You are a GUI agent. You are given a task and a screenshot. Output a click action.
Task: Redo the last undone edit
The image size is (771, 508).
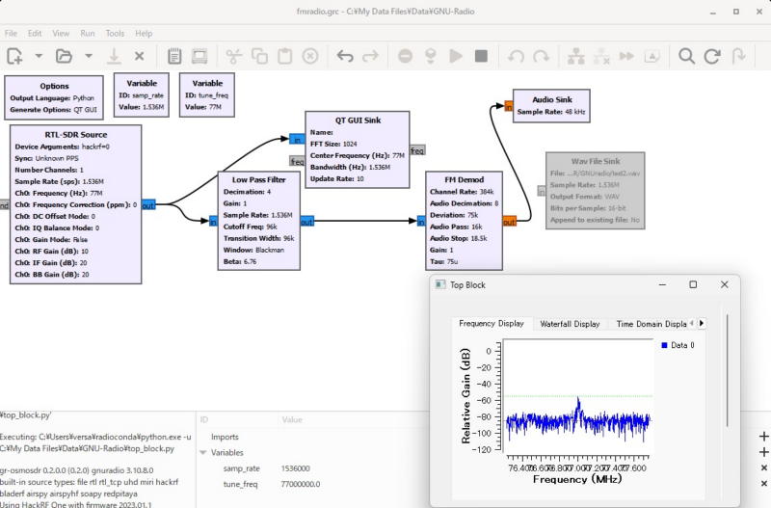coord(370,56)
